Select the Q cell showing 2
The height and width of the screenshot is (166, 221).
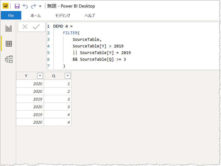coord(58,92)
